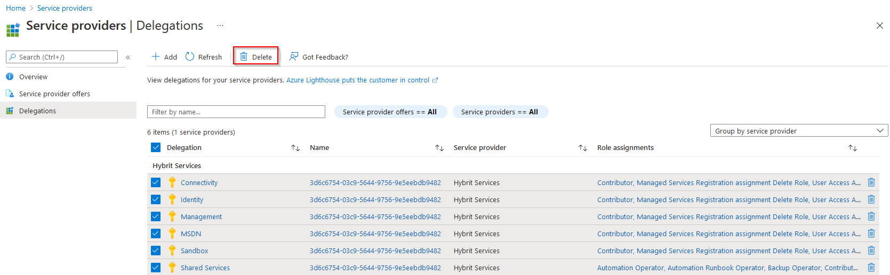Open the Group by service provider dropdown
The height and width of the screenshot is (275, 890).
coord(799,131)
